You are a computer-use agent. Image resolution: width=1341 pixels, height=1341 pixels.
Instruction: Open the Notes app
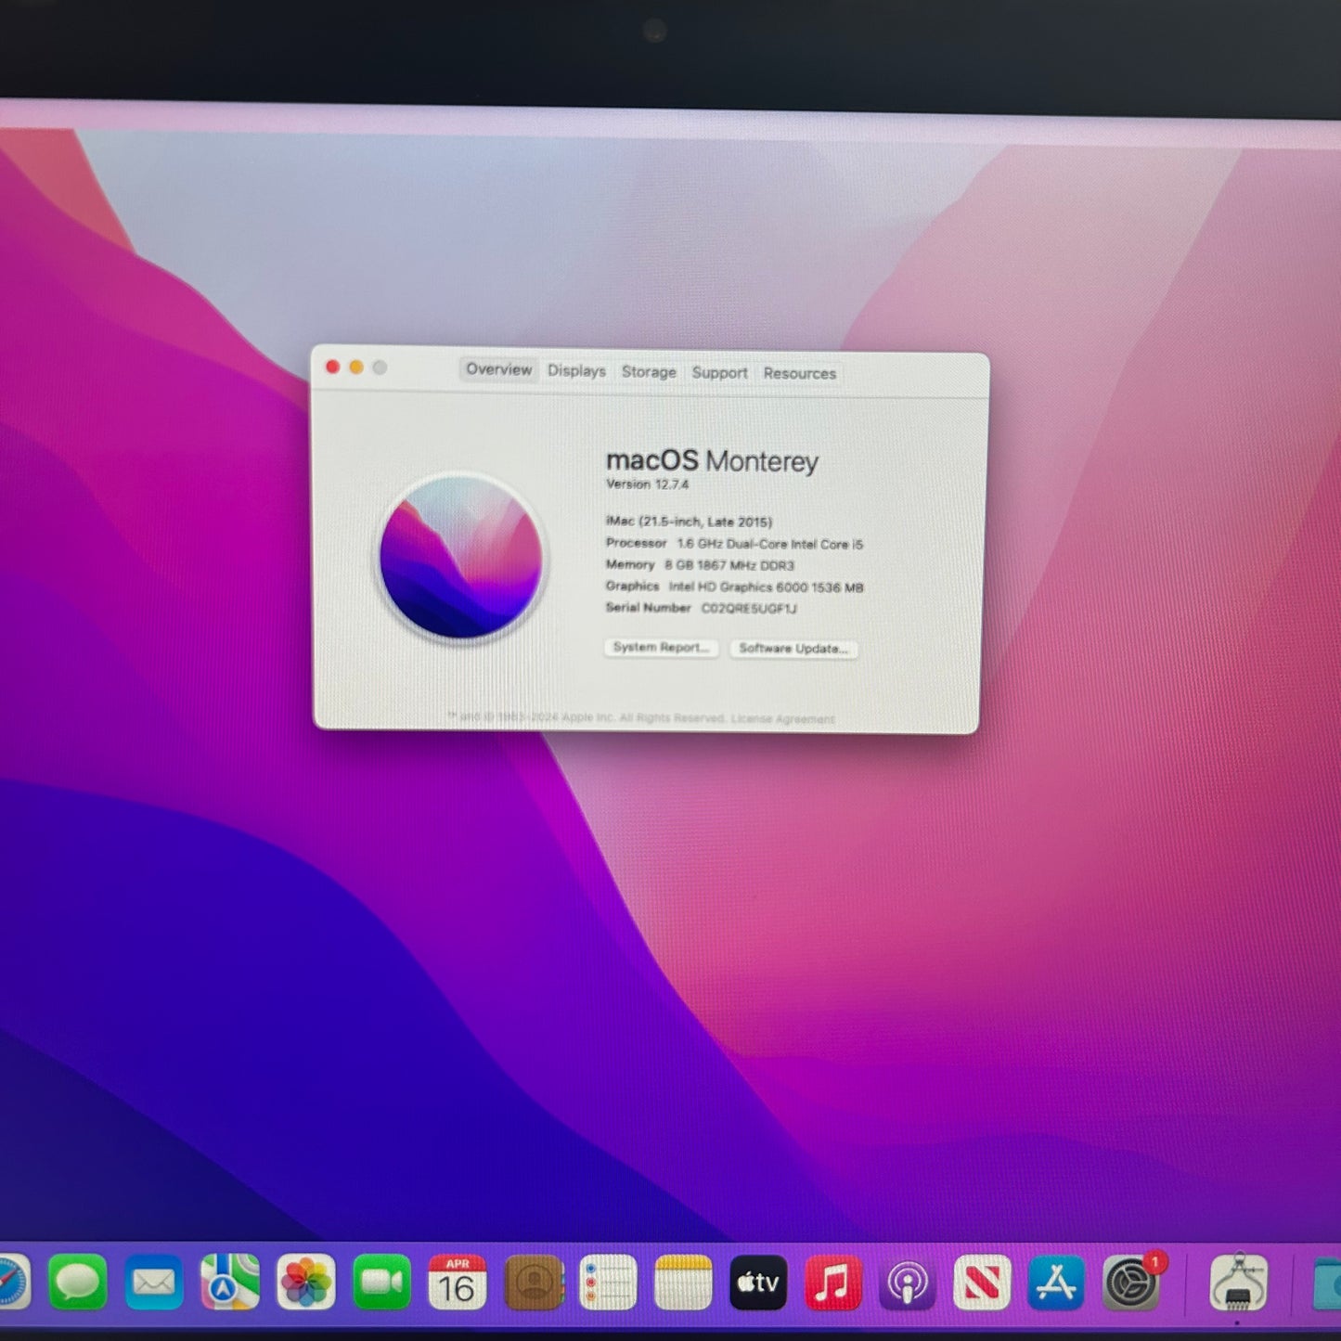[x=683, y=1283]
